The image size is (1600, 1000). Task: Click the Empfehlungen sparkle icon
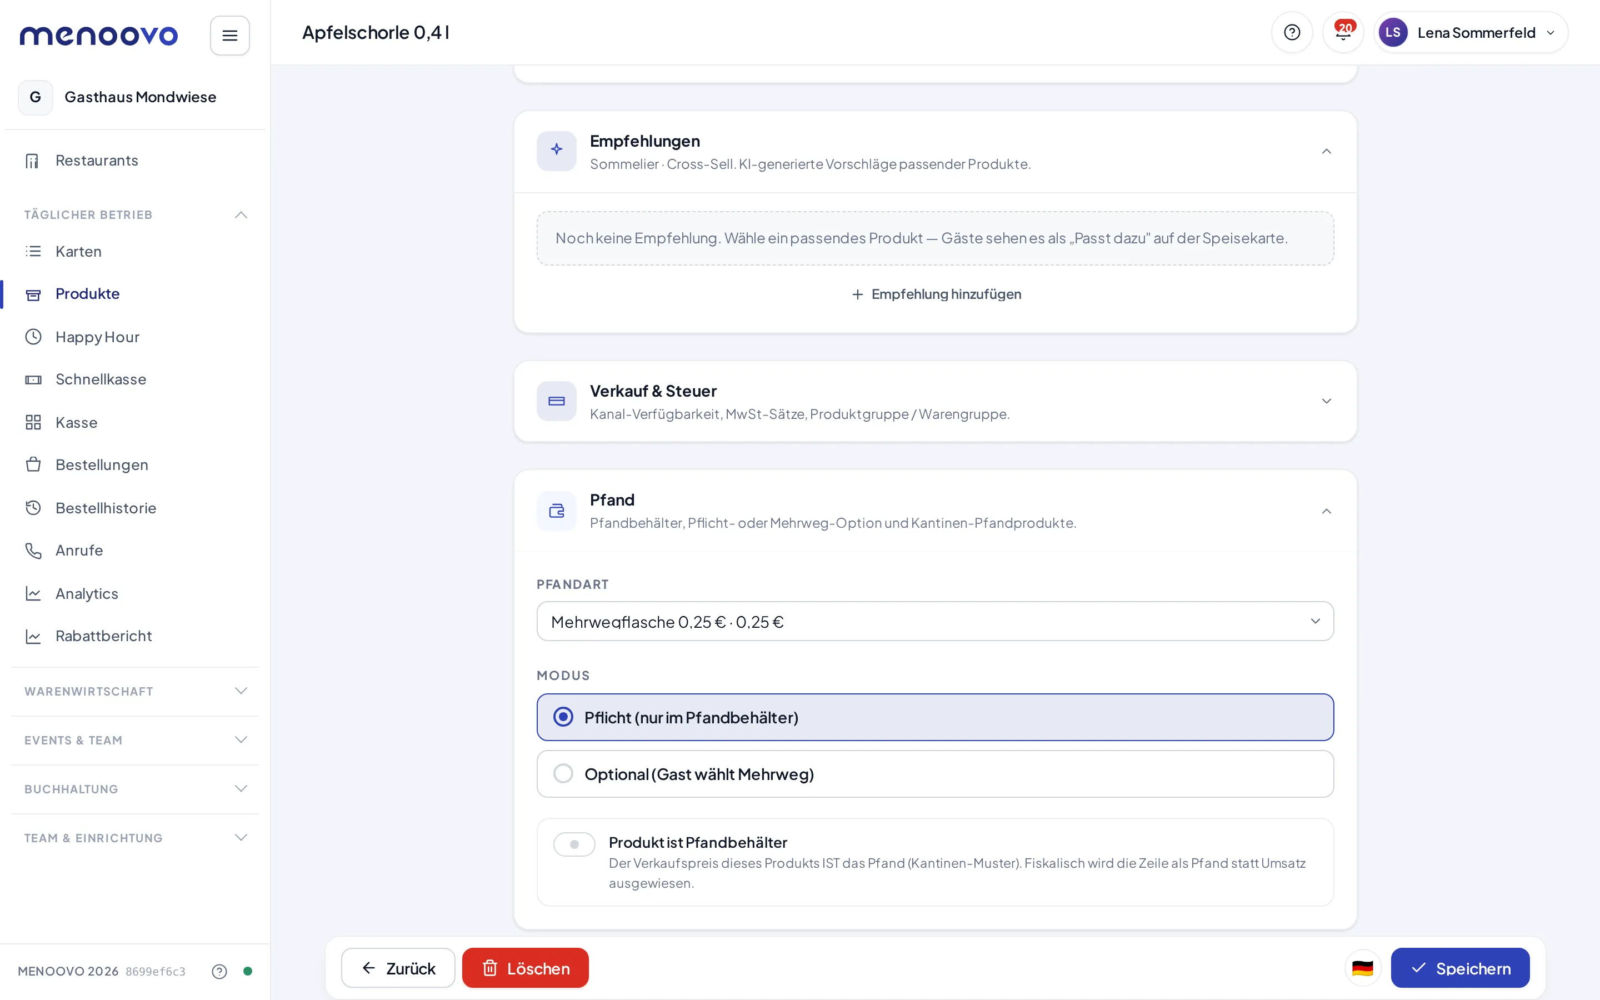click(556, 151)
